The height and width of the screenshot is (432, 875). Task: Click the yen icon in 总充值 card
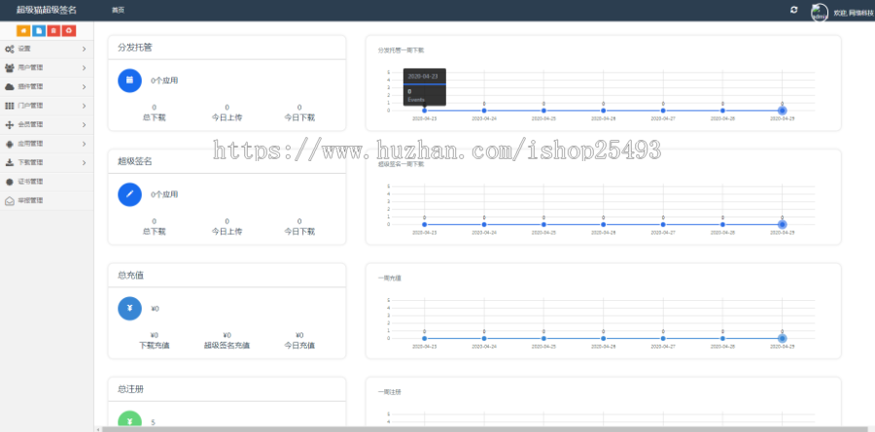(x=129, y=309)
